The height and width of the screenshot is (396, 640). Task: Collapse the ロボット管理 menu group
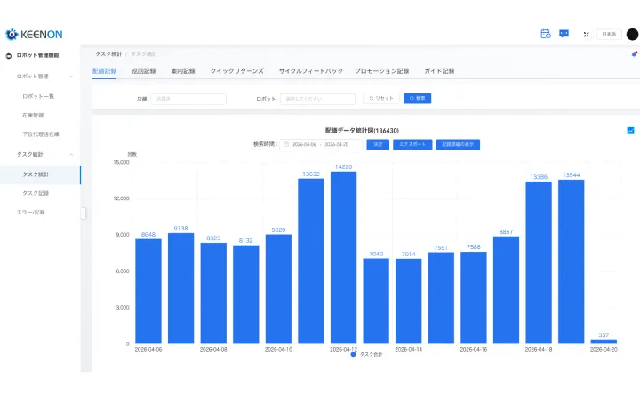(x=71, y=77)
